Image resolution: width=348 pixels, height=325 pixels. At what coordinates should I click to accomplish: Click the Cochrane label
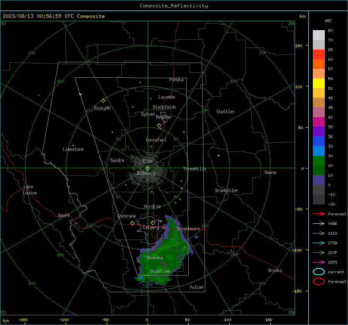pyautogui.click(x=126, y=216)
